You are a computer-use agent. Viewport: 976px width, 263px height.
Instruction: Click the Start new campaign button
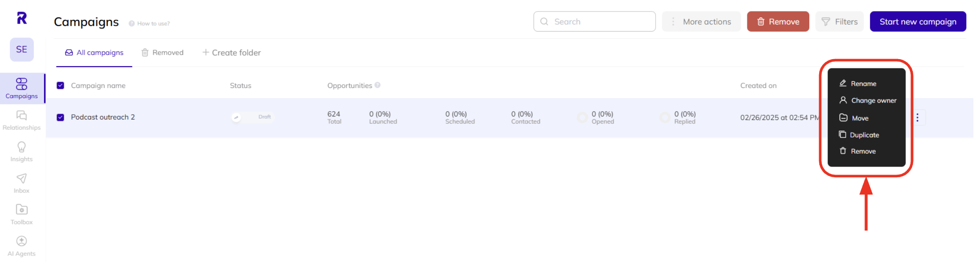click(x=918, y=21)
